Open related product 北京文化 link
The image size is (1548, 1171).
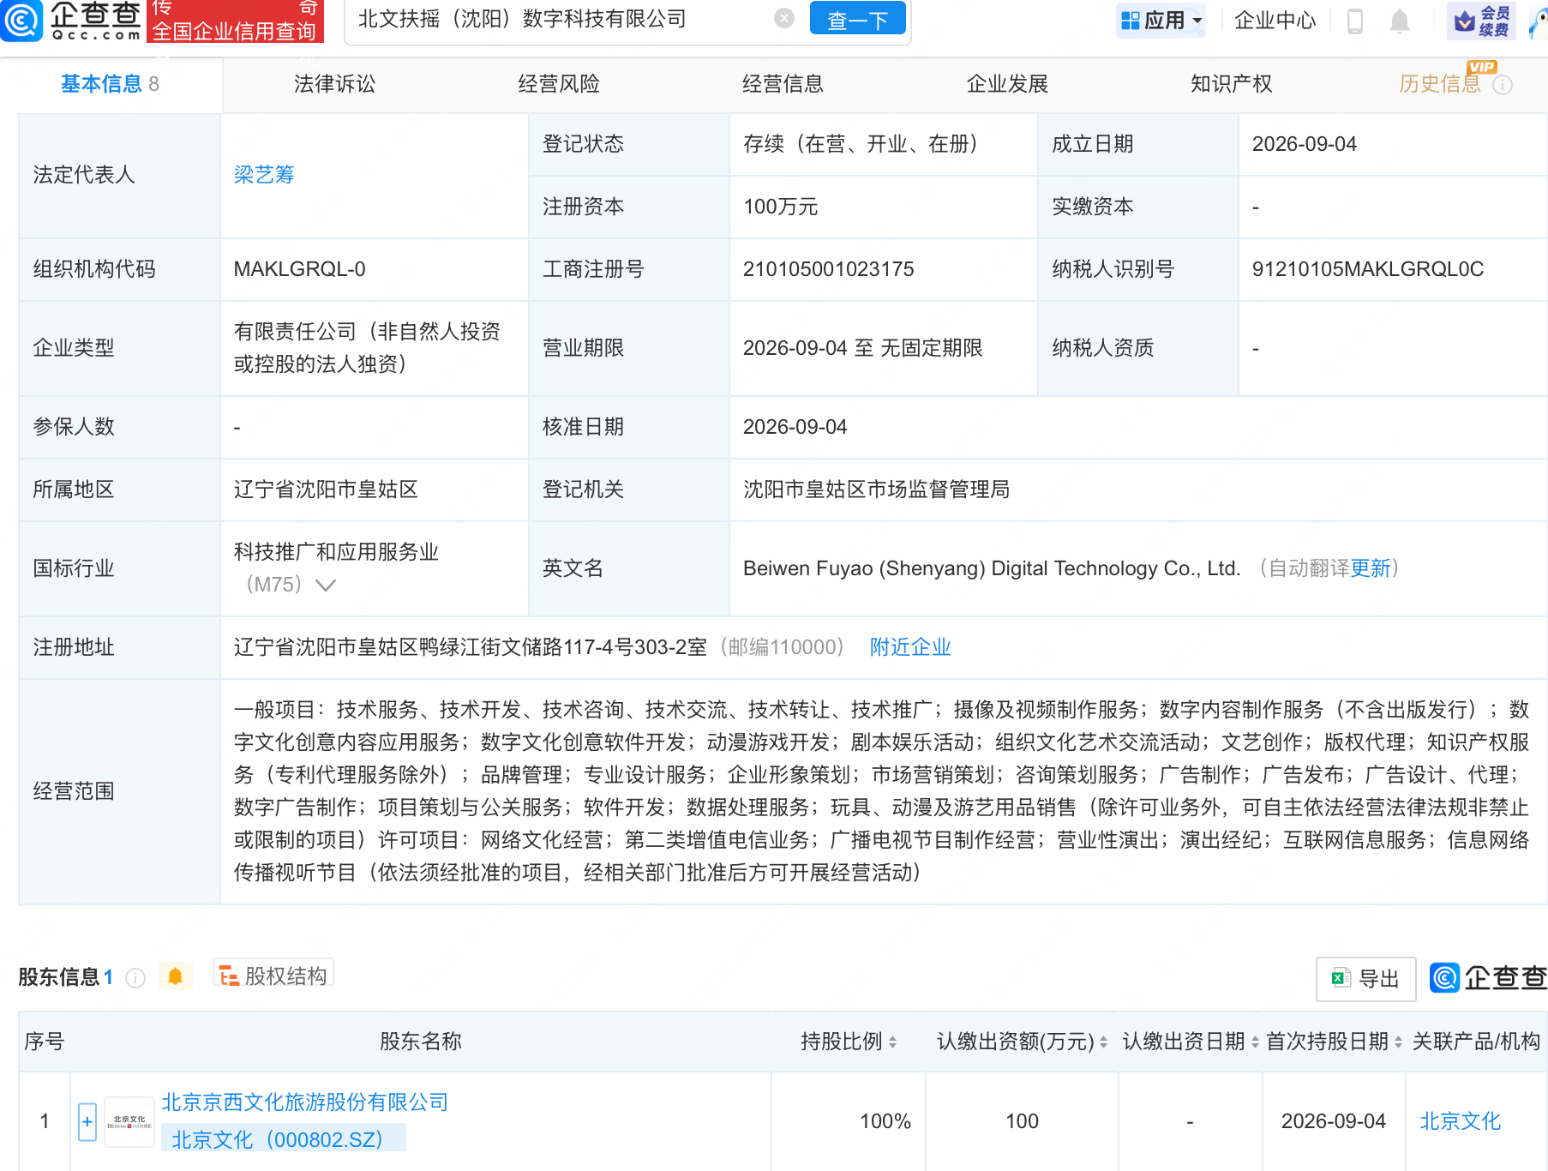(1461, 1121)
